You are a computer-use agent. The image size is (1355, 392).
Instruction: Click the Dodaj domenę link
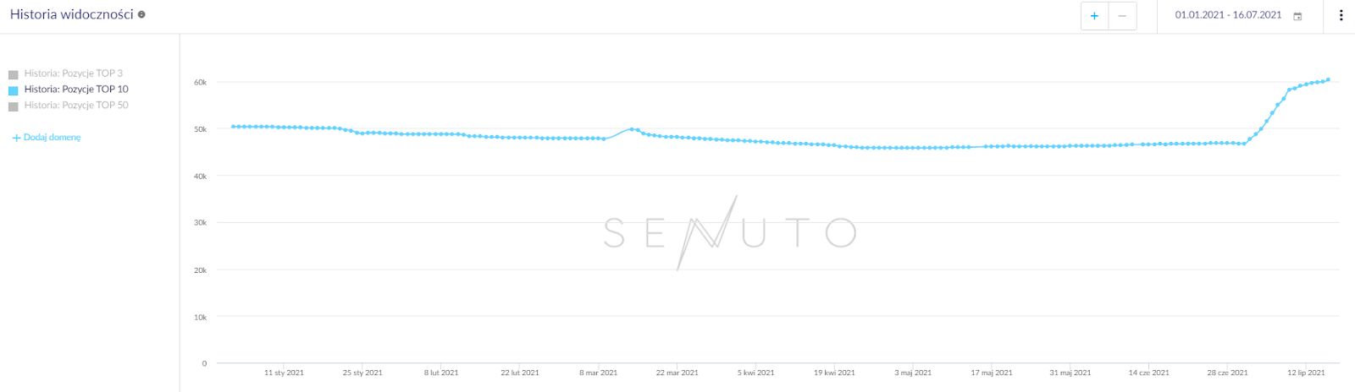[x=53, y=138]
